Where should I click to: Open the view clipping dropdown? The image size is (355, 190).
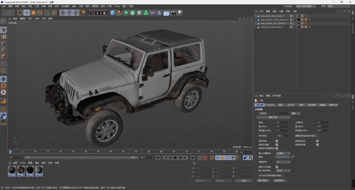283,162
